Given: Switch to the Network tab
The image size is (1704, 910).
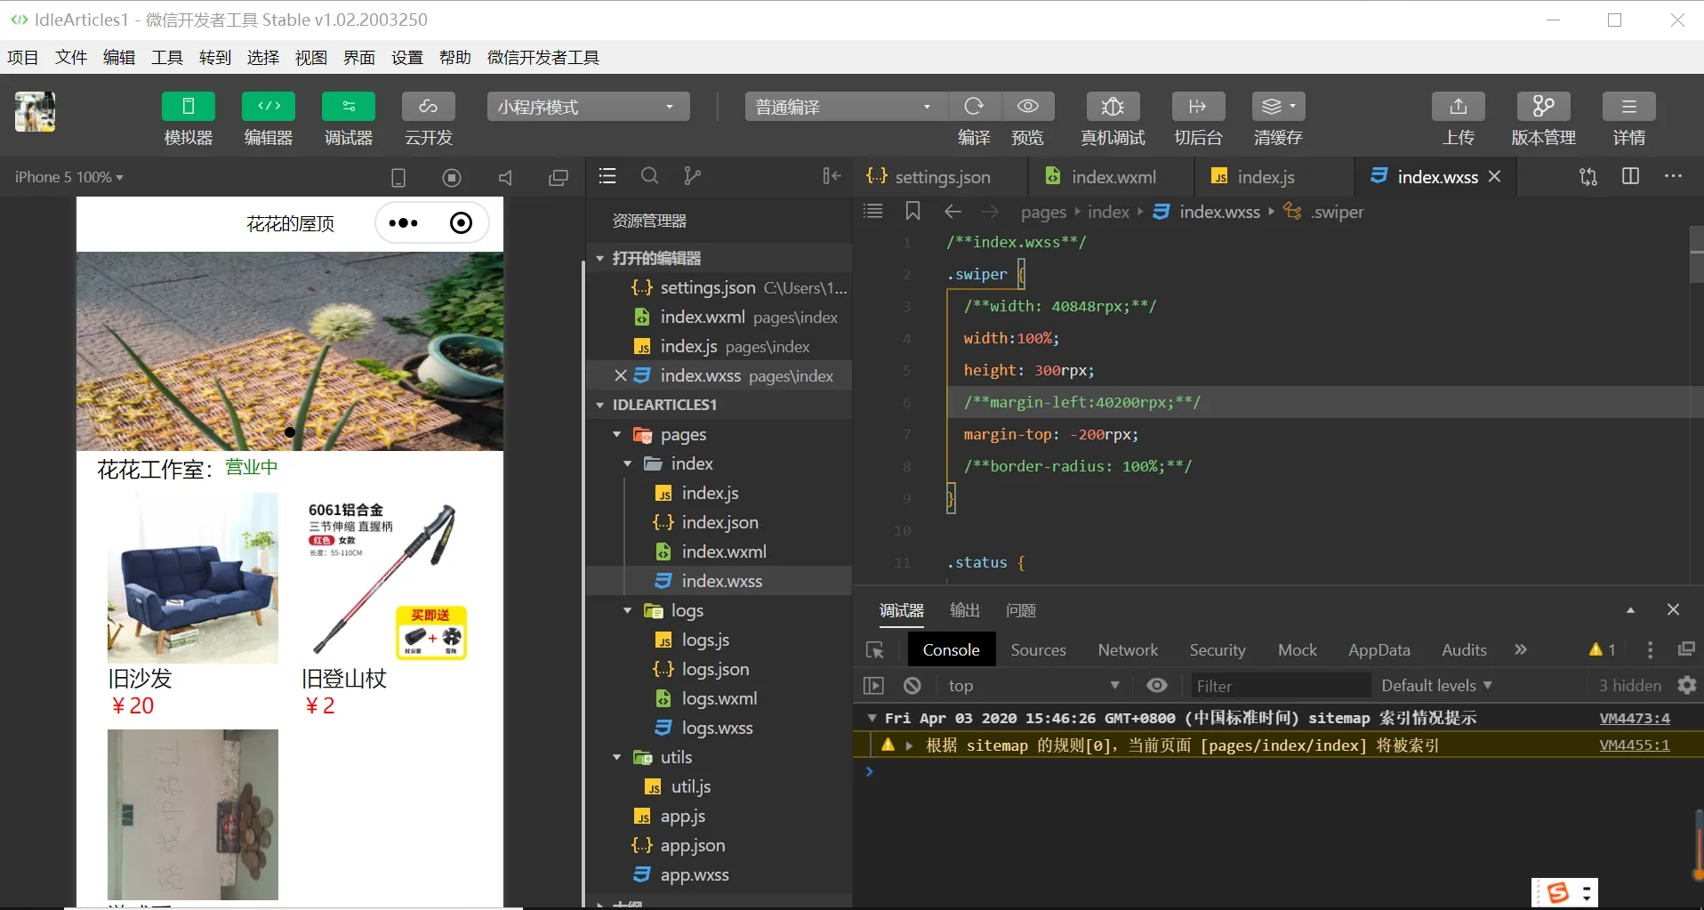Looking at the screenshot, I should [1128, 650].
